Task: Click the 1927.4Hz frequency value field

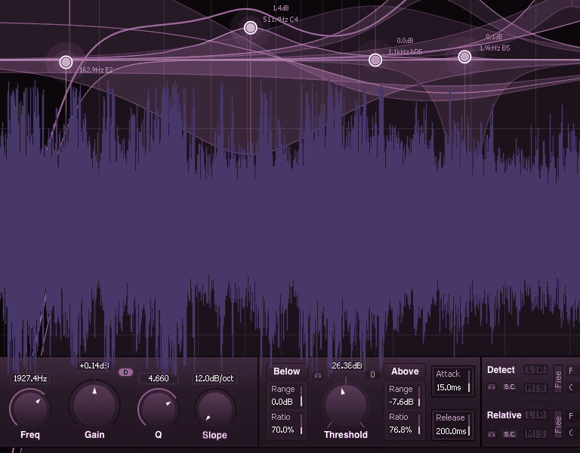Action: point(30,378)
